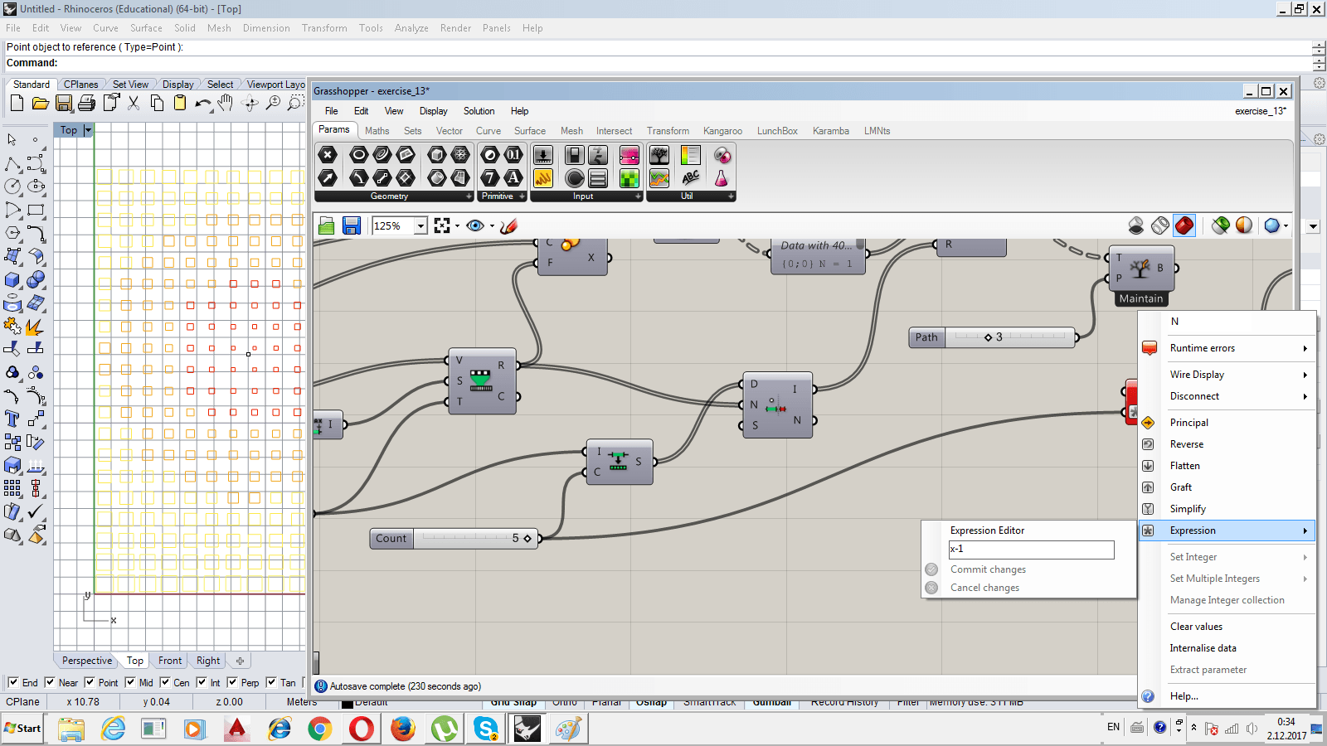
Task: Click the Count slider grip
Action: 527,539
